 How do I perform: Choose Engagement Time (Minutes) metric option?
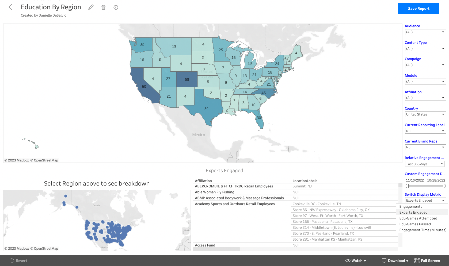point(422,230)
